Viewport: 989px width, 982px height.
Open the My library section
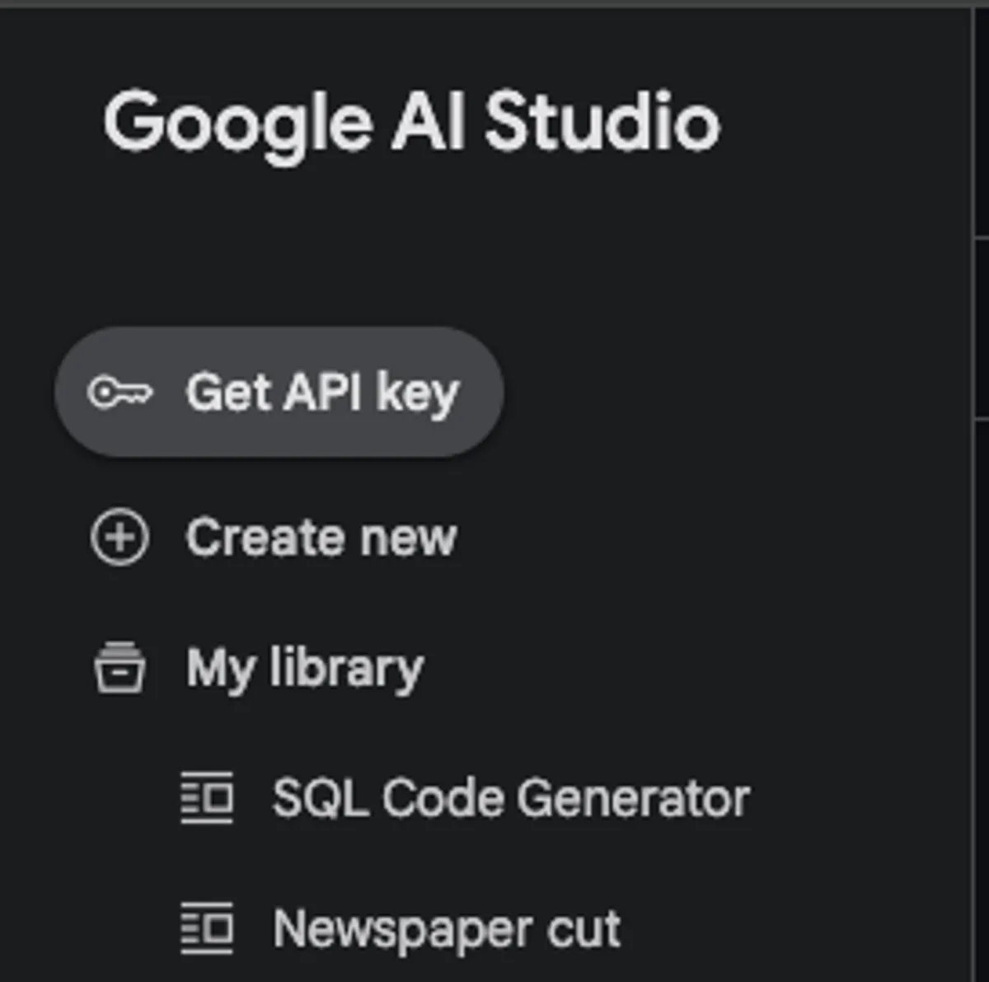click(304, 668)
